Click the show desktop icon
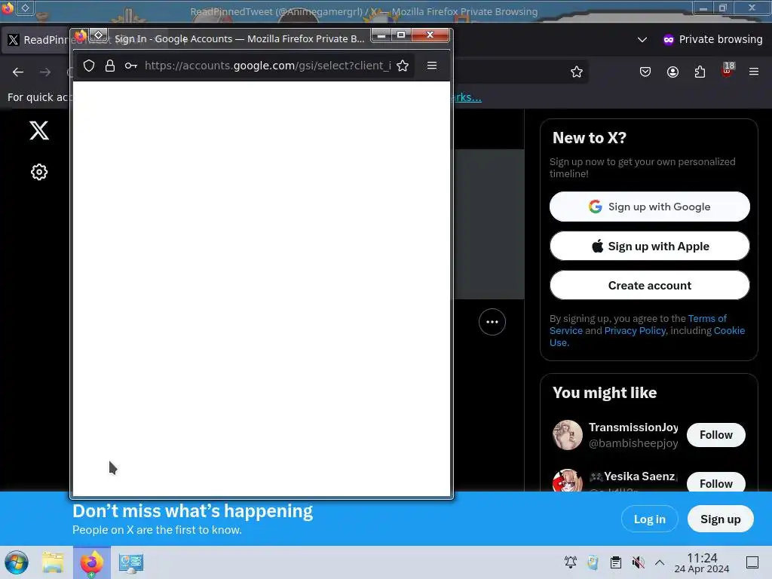 pos(752,562)
